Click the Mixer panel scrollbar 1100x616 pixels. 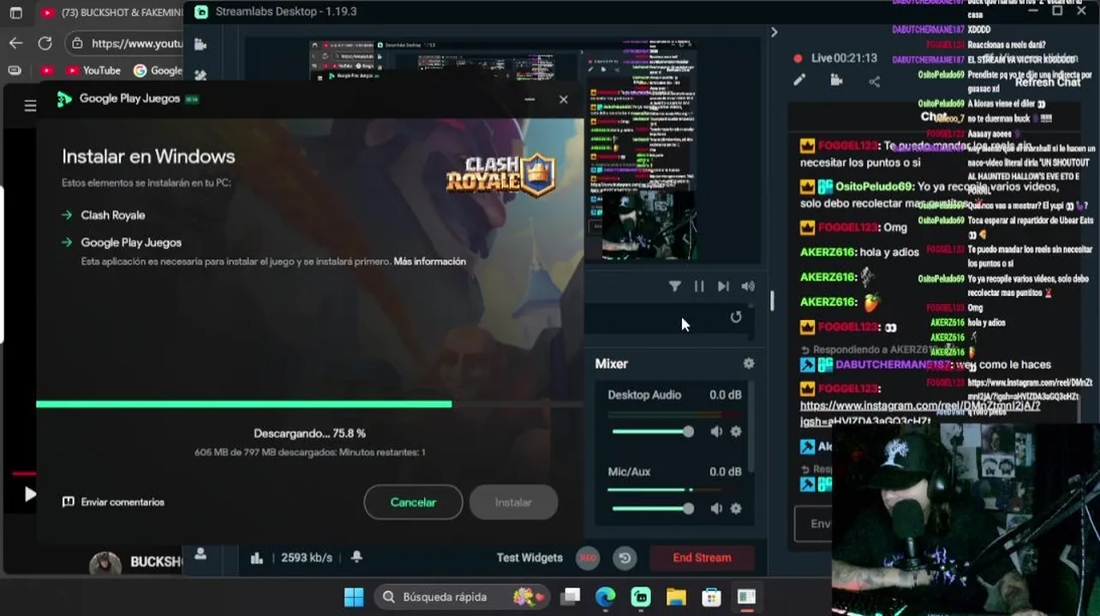point(752,428)
